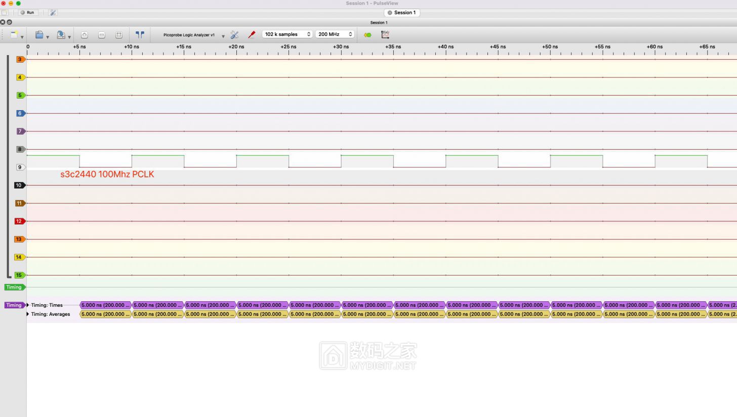Change the 102 k samples count

pos(287,34)
